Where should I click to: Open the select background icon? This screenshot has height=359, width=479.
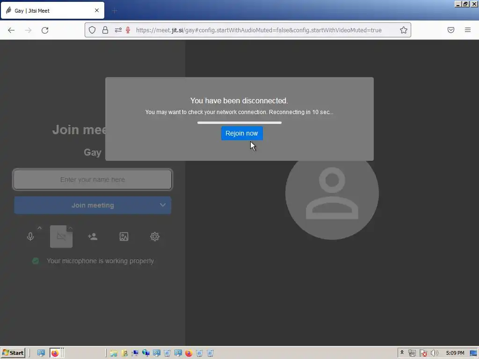pyautogui.click(x=123, y=237)
